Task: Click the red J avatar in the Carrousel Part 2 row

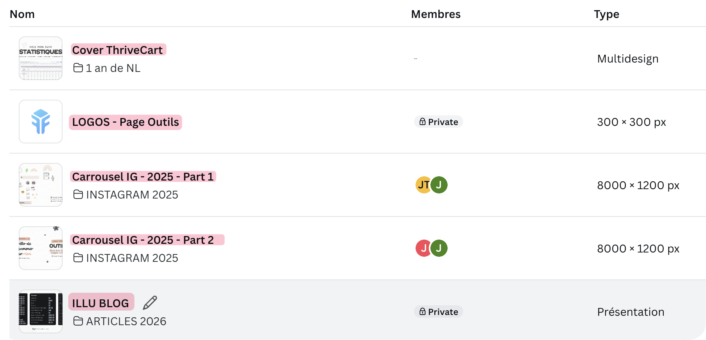Action: click(423, 248)
